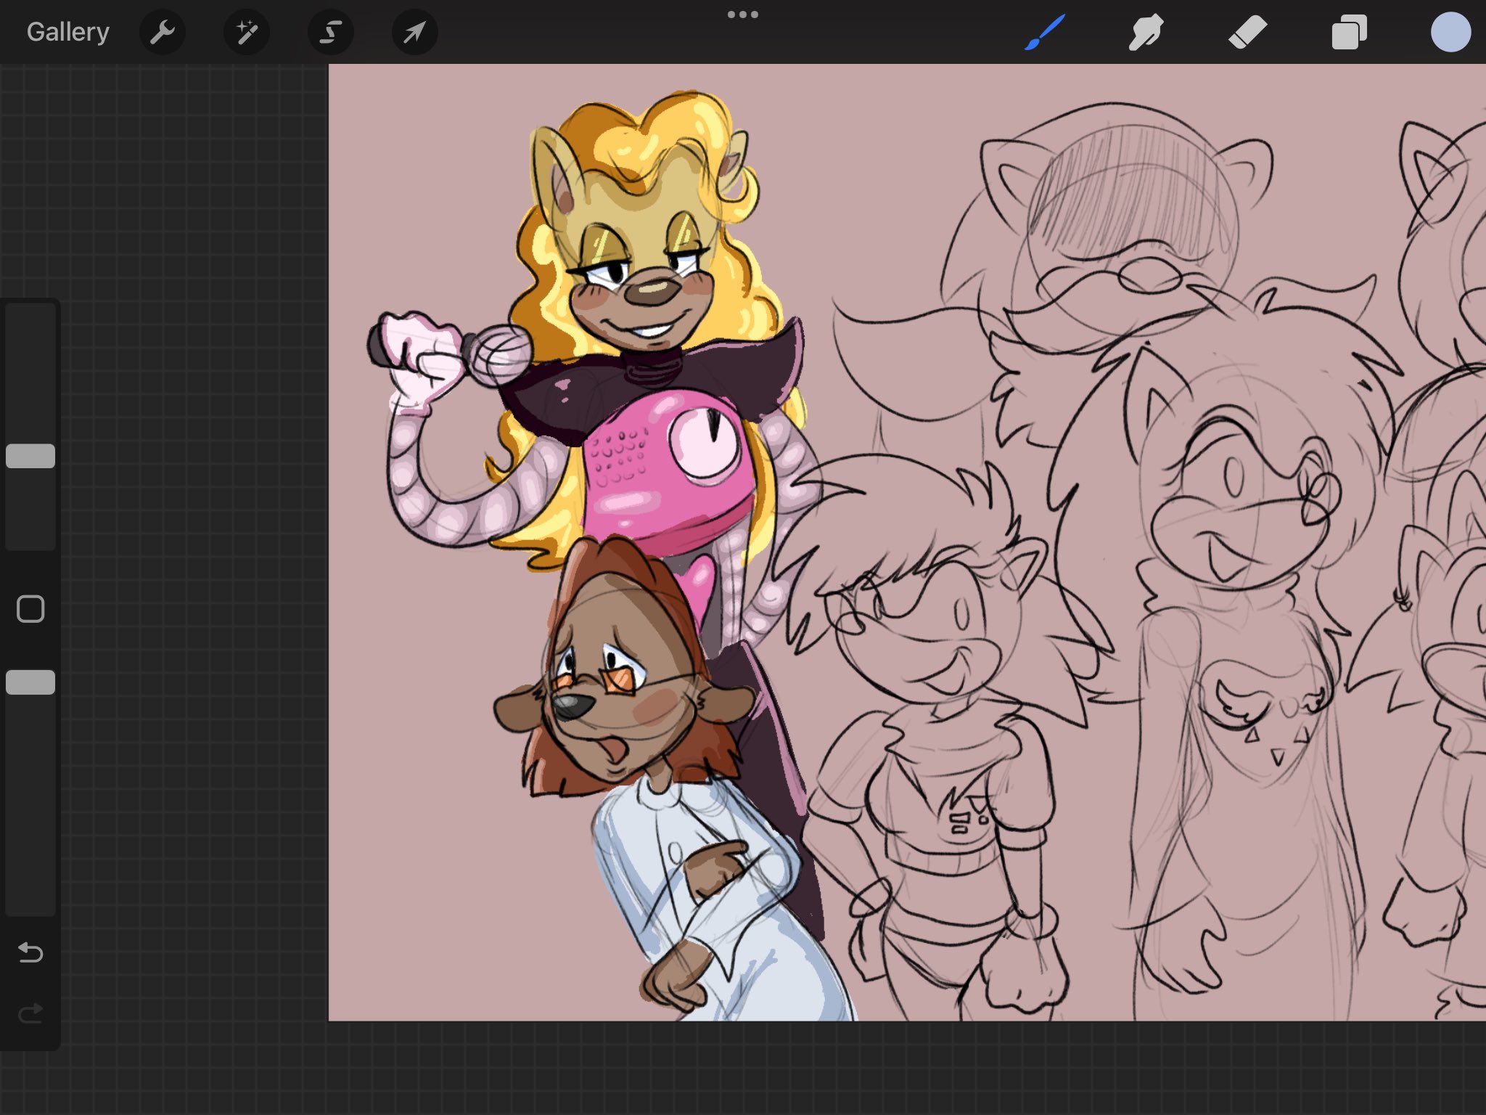Screen dimensions: 1486x1115
Task: Open Adjustments magic wand menu
Action: 247,32
